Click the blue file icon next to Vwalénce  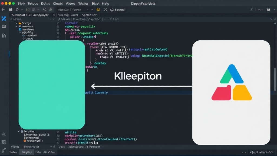click(x=20, y=29)
